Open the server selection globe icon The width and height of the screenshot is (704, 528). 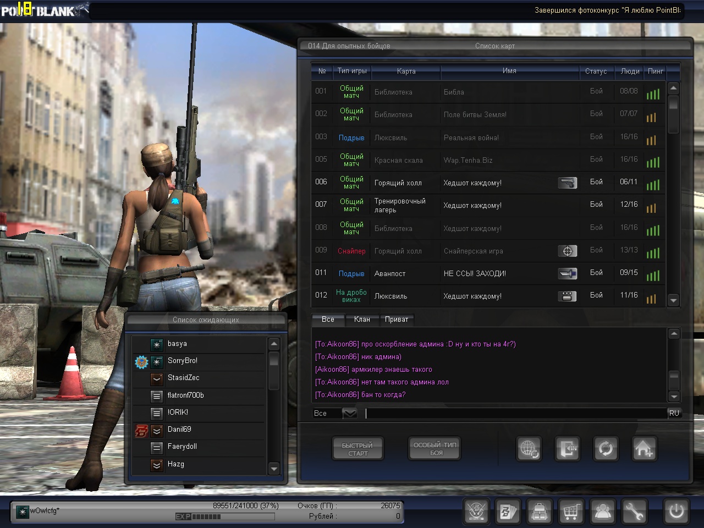pos(530,449)
